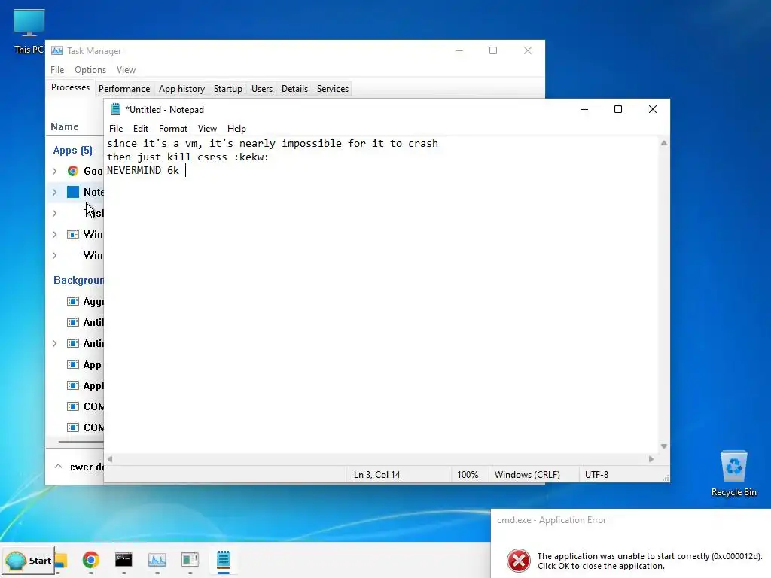Open File Explorer folder icon in taskbar

pos(61,560)
